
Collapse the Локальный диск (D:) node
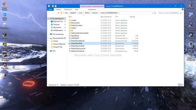(48, 38)
